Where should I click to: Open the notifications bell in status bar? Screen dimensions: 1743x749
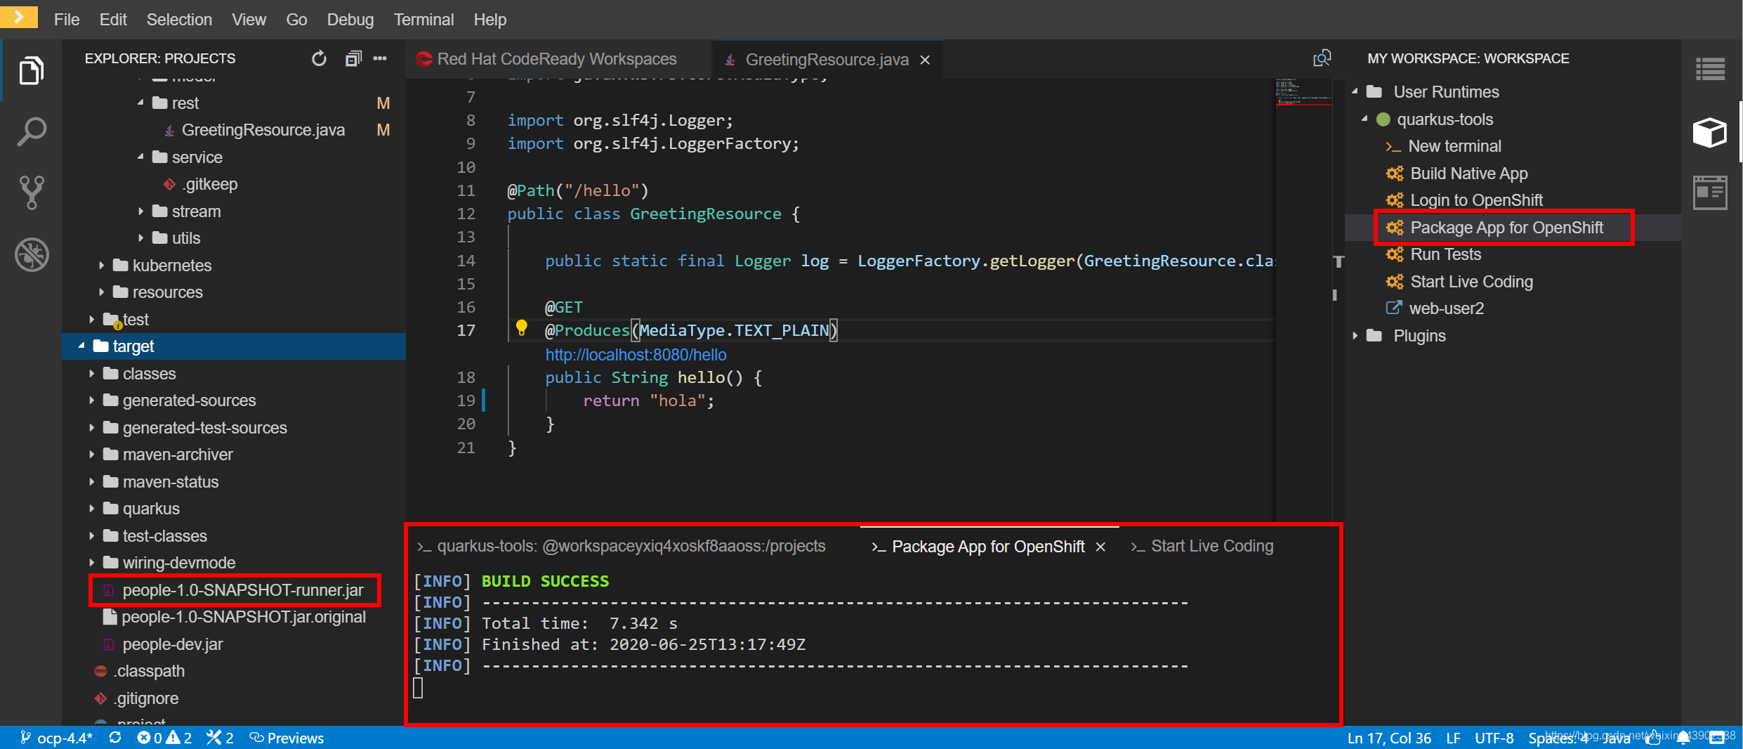point(1684,738)
